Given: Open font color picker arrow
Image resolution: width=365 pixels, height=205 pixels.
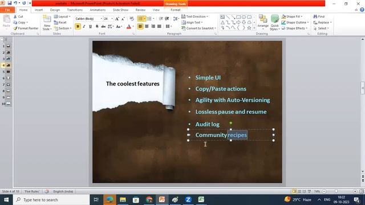Looking at the screenshot, I should point(133,27).
